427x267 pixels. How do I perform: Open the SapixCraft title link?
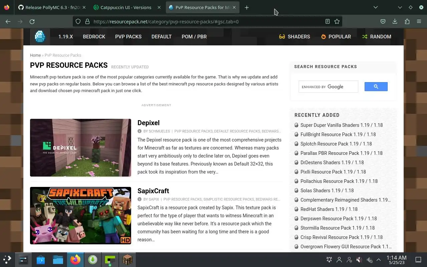point(153,191)
